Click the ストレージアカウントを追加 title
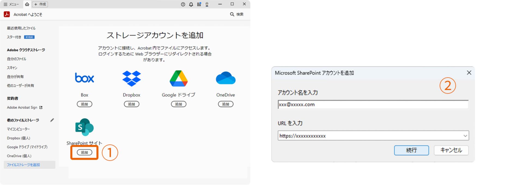Image resolution: width=523 pixels, height=185 pixels. [x=155, y=35]
